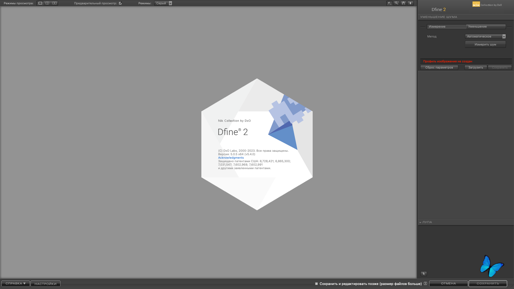
Task: Activate the hand pan tool
Action: (403, 3)
